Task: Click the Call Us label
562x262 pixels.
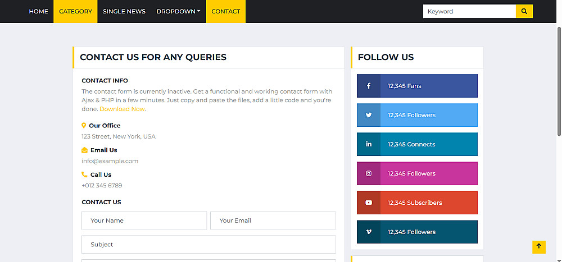Action: 101,174
